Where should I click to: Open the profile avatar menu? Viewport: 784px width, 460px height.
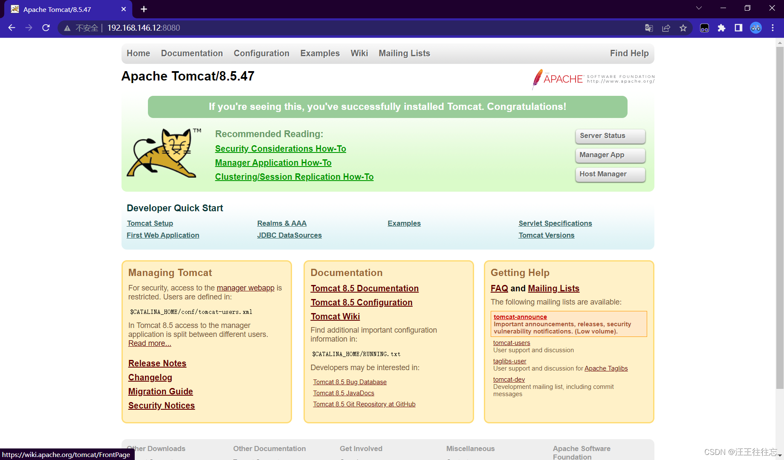click(x=756, y=28)
